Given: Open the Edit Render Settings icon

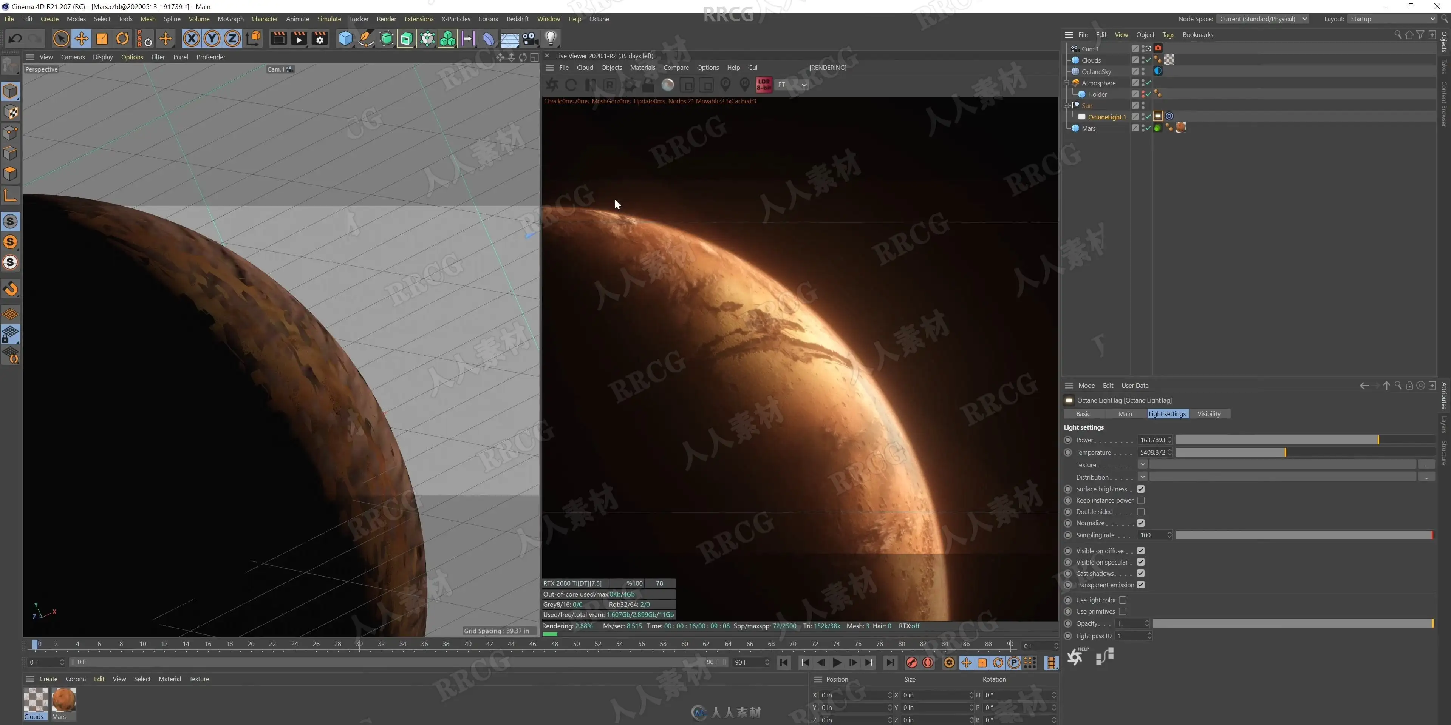Looking at the screenshot, I should 320,39.
